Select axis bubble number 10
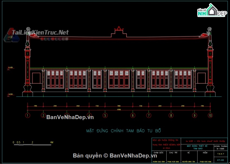 click(x=211, y=116)
